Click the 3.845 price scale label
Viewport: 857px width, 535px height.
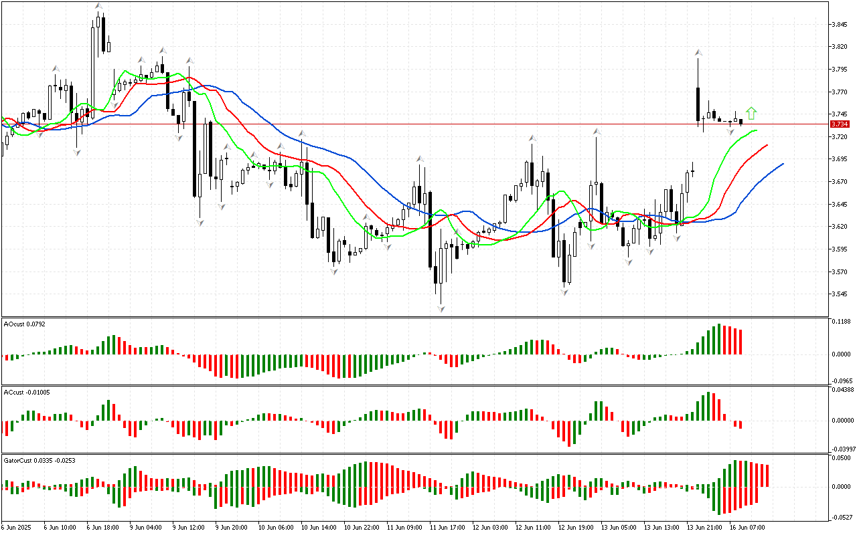tap(841, 25)
